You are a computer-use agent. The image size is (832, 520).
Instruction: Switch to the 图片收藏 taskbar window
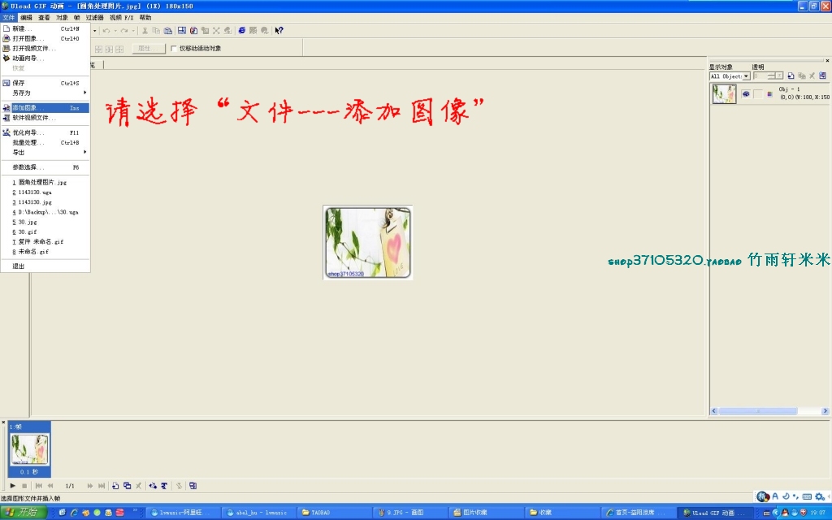[485, 513]
